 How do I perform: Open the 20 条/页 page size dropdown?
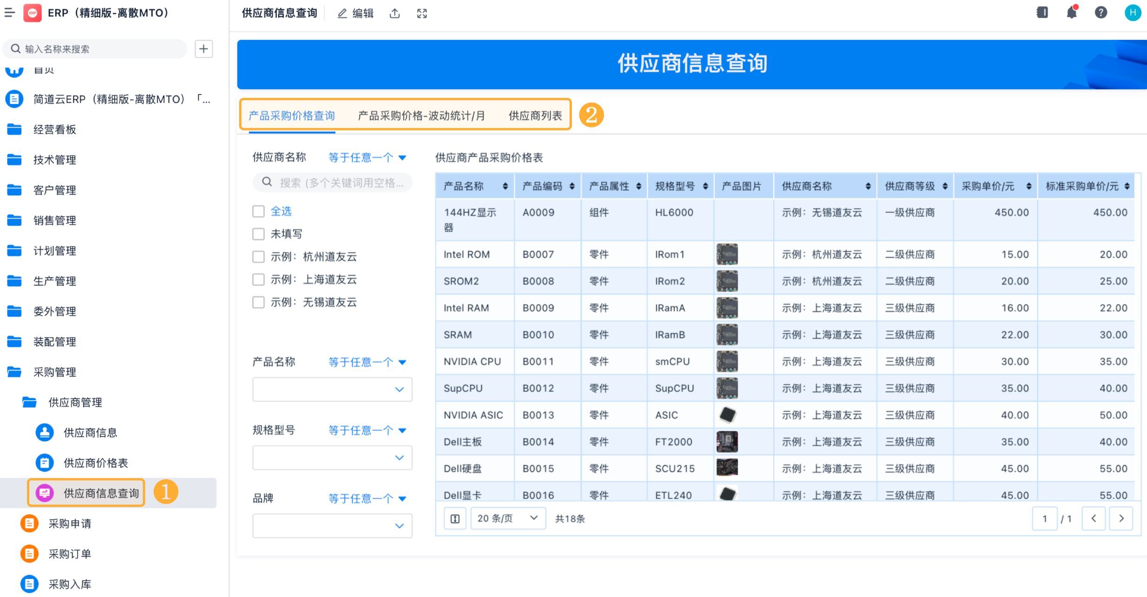[507, 519]
